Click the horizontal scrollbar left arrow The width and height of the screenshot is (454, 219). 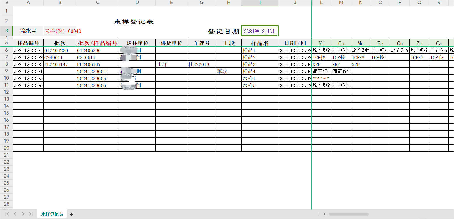pos(324,214)
